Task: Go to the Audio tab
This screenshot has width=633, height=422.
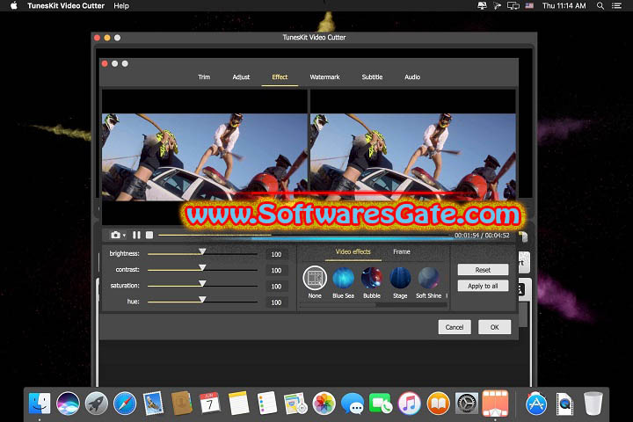Action: (412, 76)
